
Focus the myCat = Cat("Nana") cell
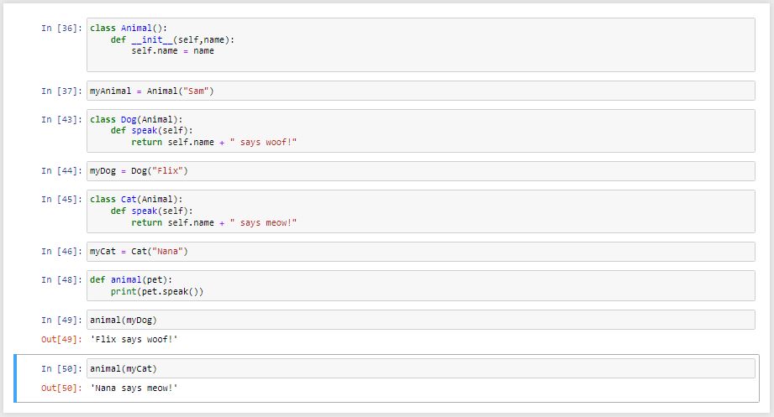(x=420, y=252)
